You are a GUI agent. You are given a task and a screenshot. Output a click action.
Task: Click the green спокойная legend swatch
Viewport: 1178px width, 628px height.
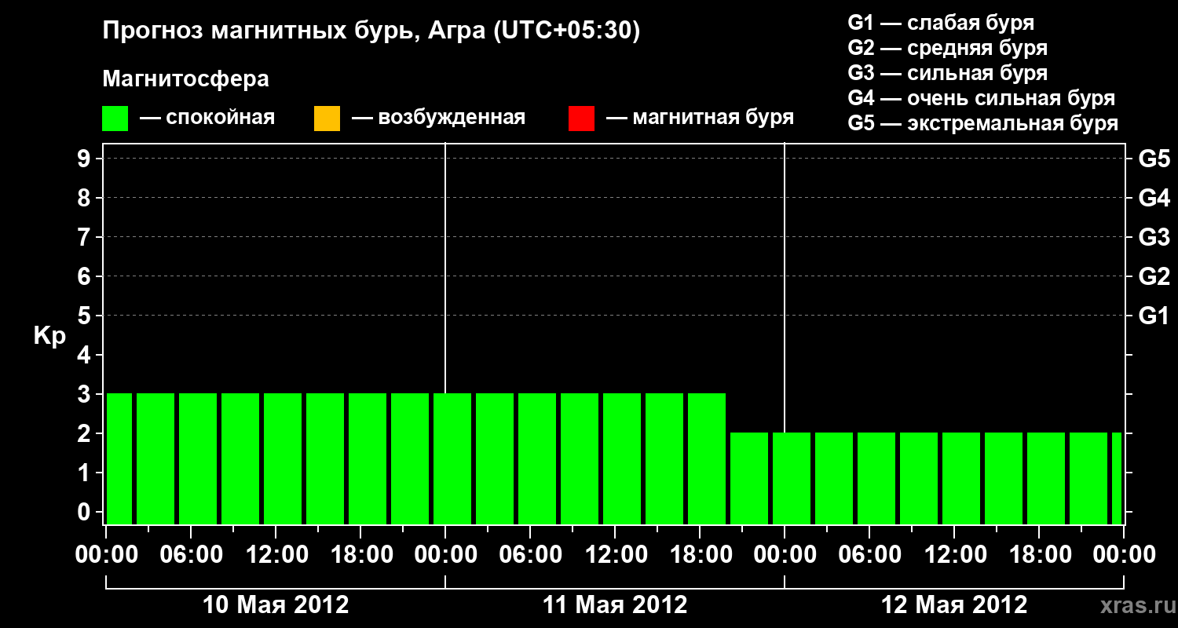point(115,119)
